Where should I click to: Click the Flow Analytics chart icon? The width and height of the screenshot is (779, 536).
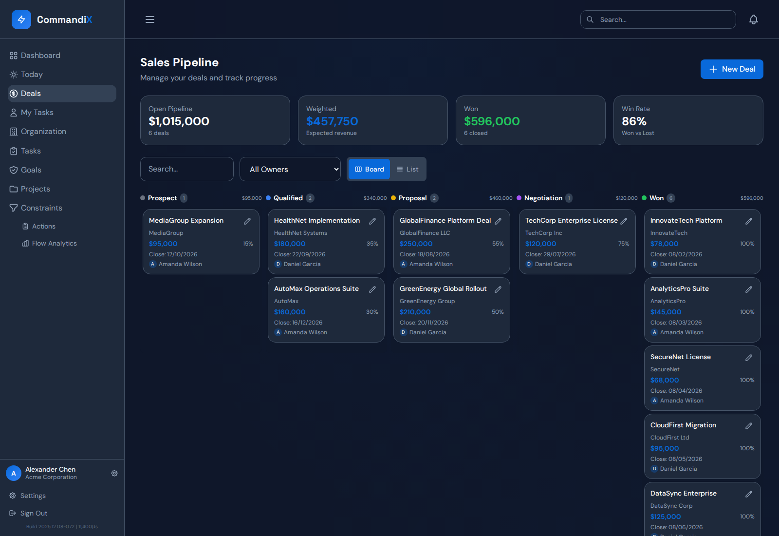(25, 243)
